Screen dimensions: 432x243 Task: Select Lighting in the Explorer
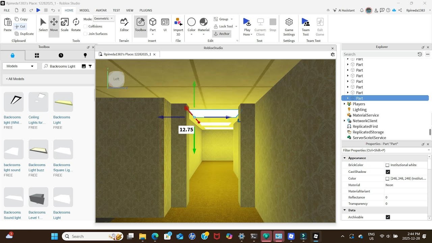(359, 110)
